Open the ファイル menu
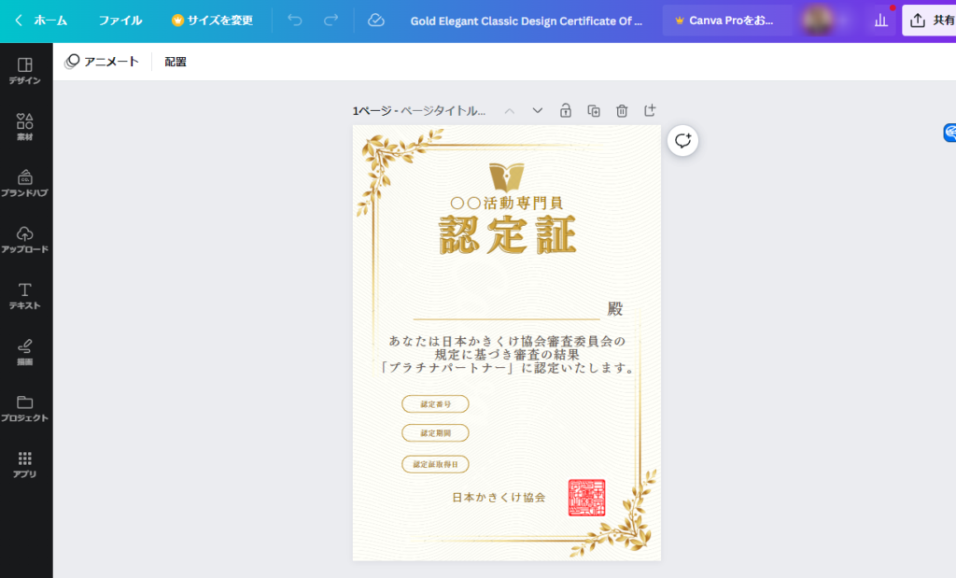Image resolution: width=956 pixels, height=578 pixels. [120, 21]
